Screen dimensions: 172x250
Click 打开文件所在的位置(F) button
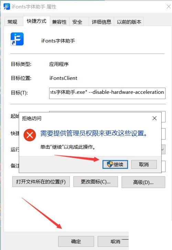(x=41, y=182)
